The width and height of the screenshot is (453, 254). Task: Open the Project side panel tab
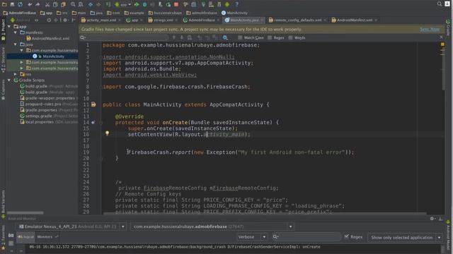point(3,29)
